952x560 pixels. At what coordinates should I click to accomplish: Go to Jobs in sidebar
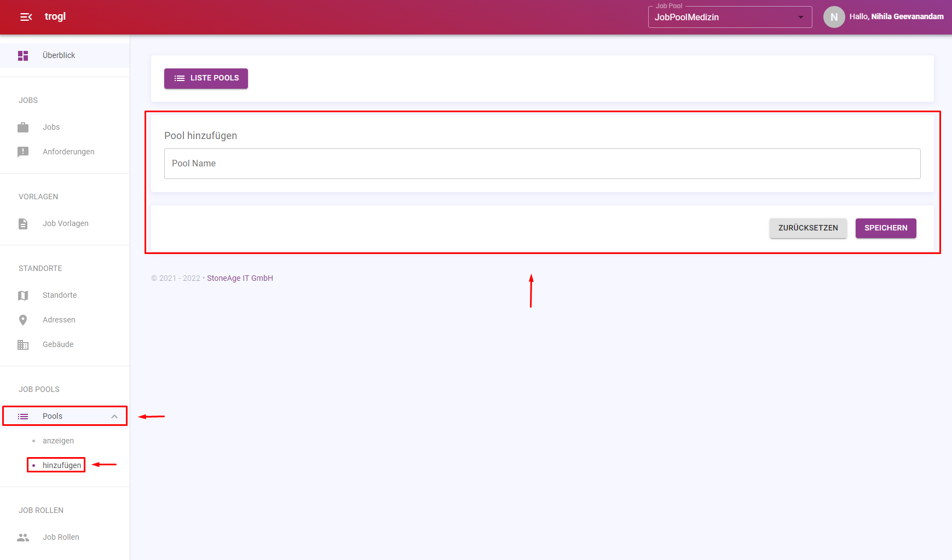click(x=65, y=127)
